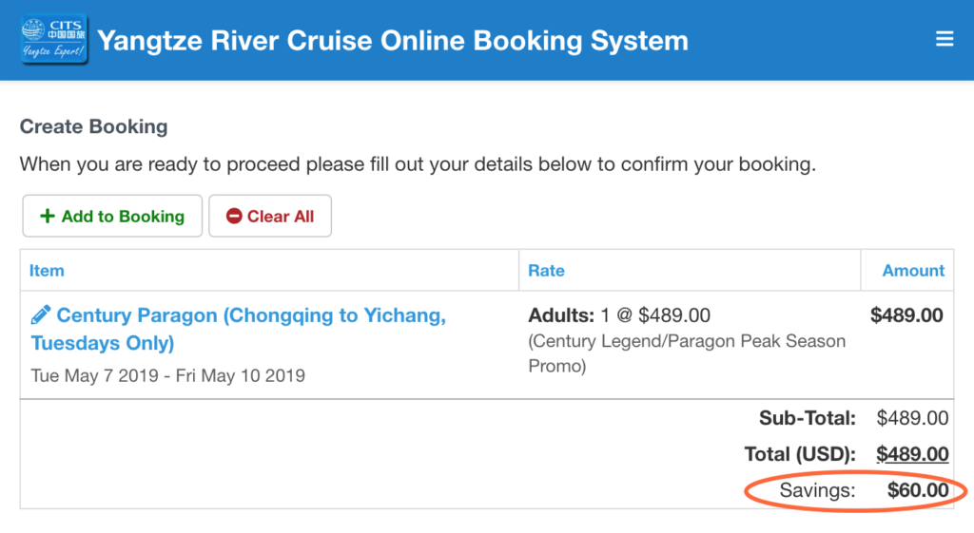The width and height of the screenshot is (974, 533).
Task: Click the pencil edit icon beside Century Paragon
Action: point(40,315)
